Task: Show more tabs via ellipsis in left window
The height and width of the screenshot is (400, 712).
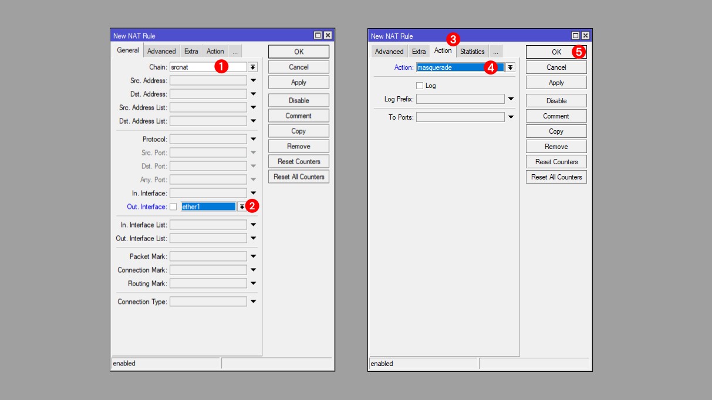Action: [235, 51]
